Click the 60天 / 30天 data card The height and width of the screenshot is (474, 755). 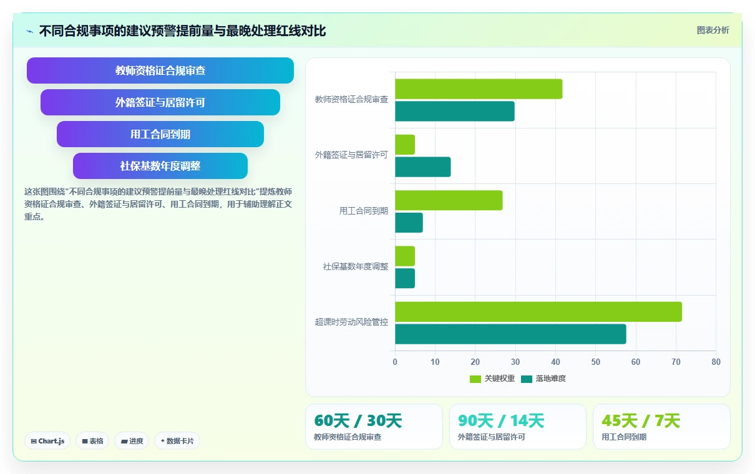[374, 427]
